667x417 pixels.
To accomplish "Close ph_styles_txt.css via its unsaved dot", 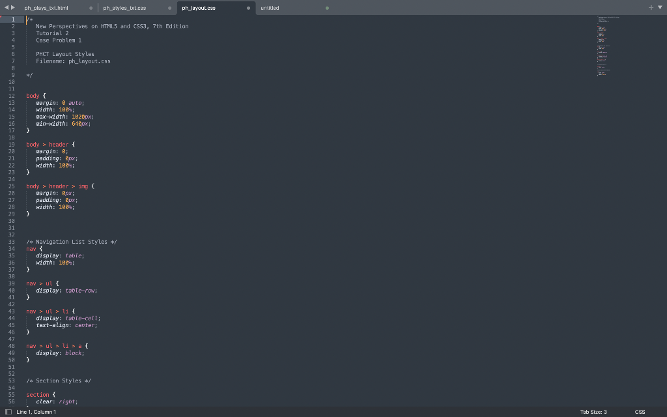I will pos(170,8).
